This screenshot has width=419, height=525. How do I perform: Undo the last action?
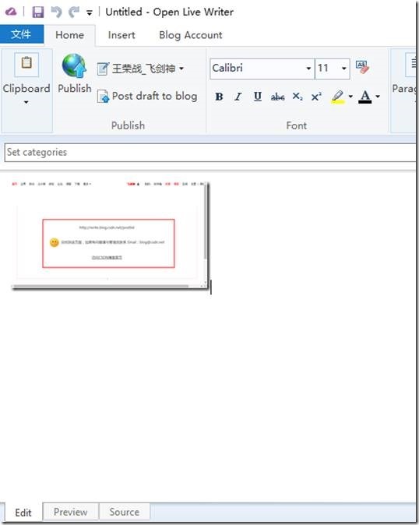[56, 12]
